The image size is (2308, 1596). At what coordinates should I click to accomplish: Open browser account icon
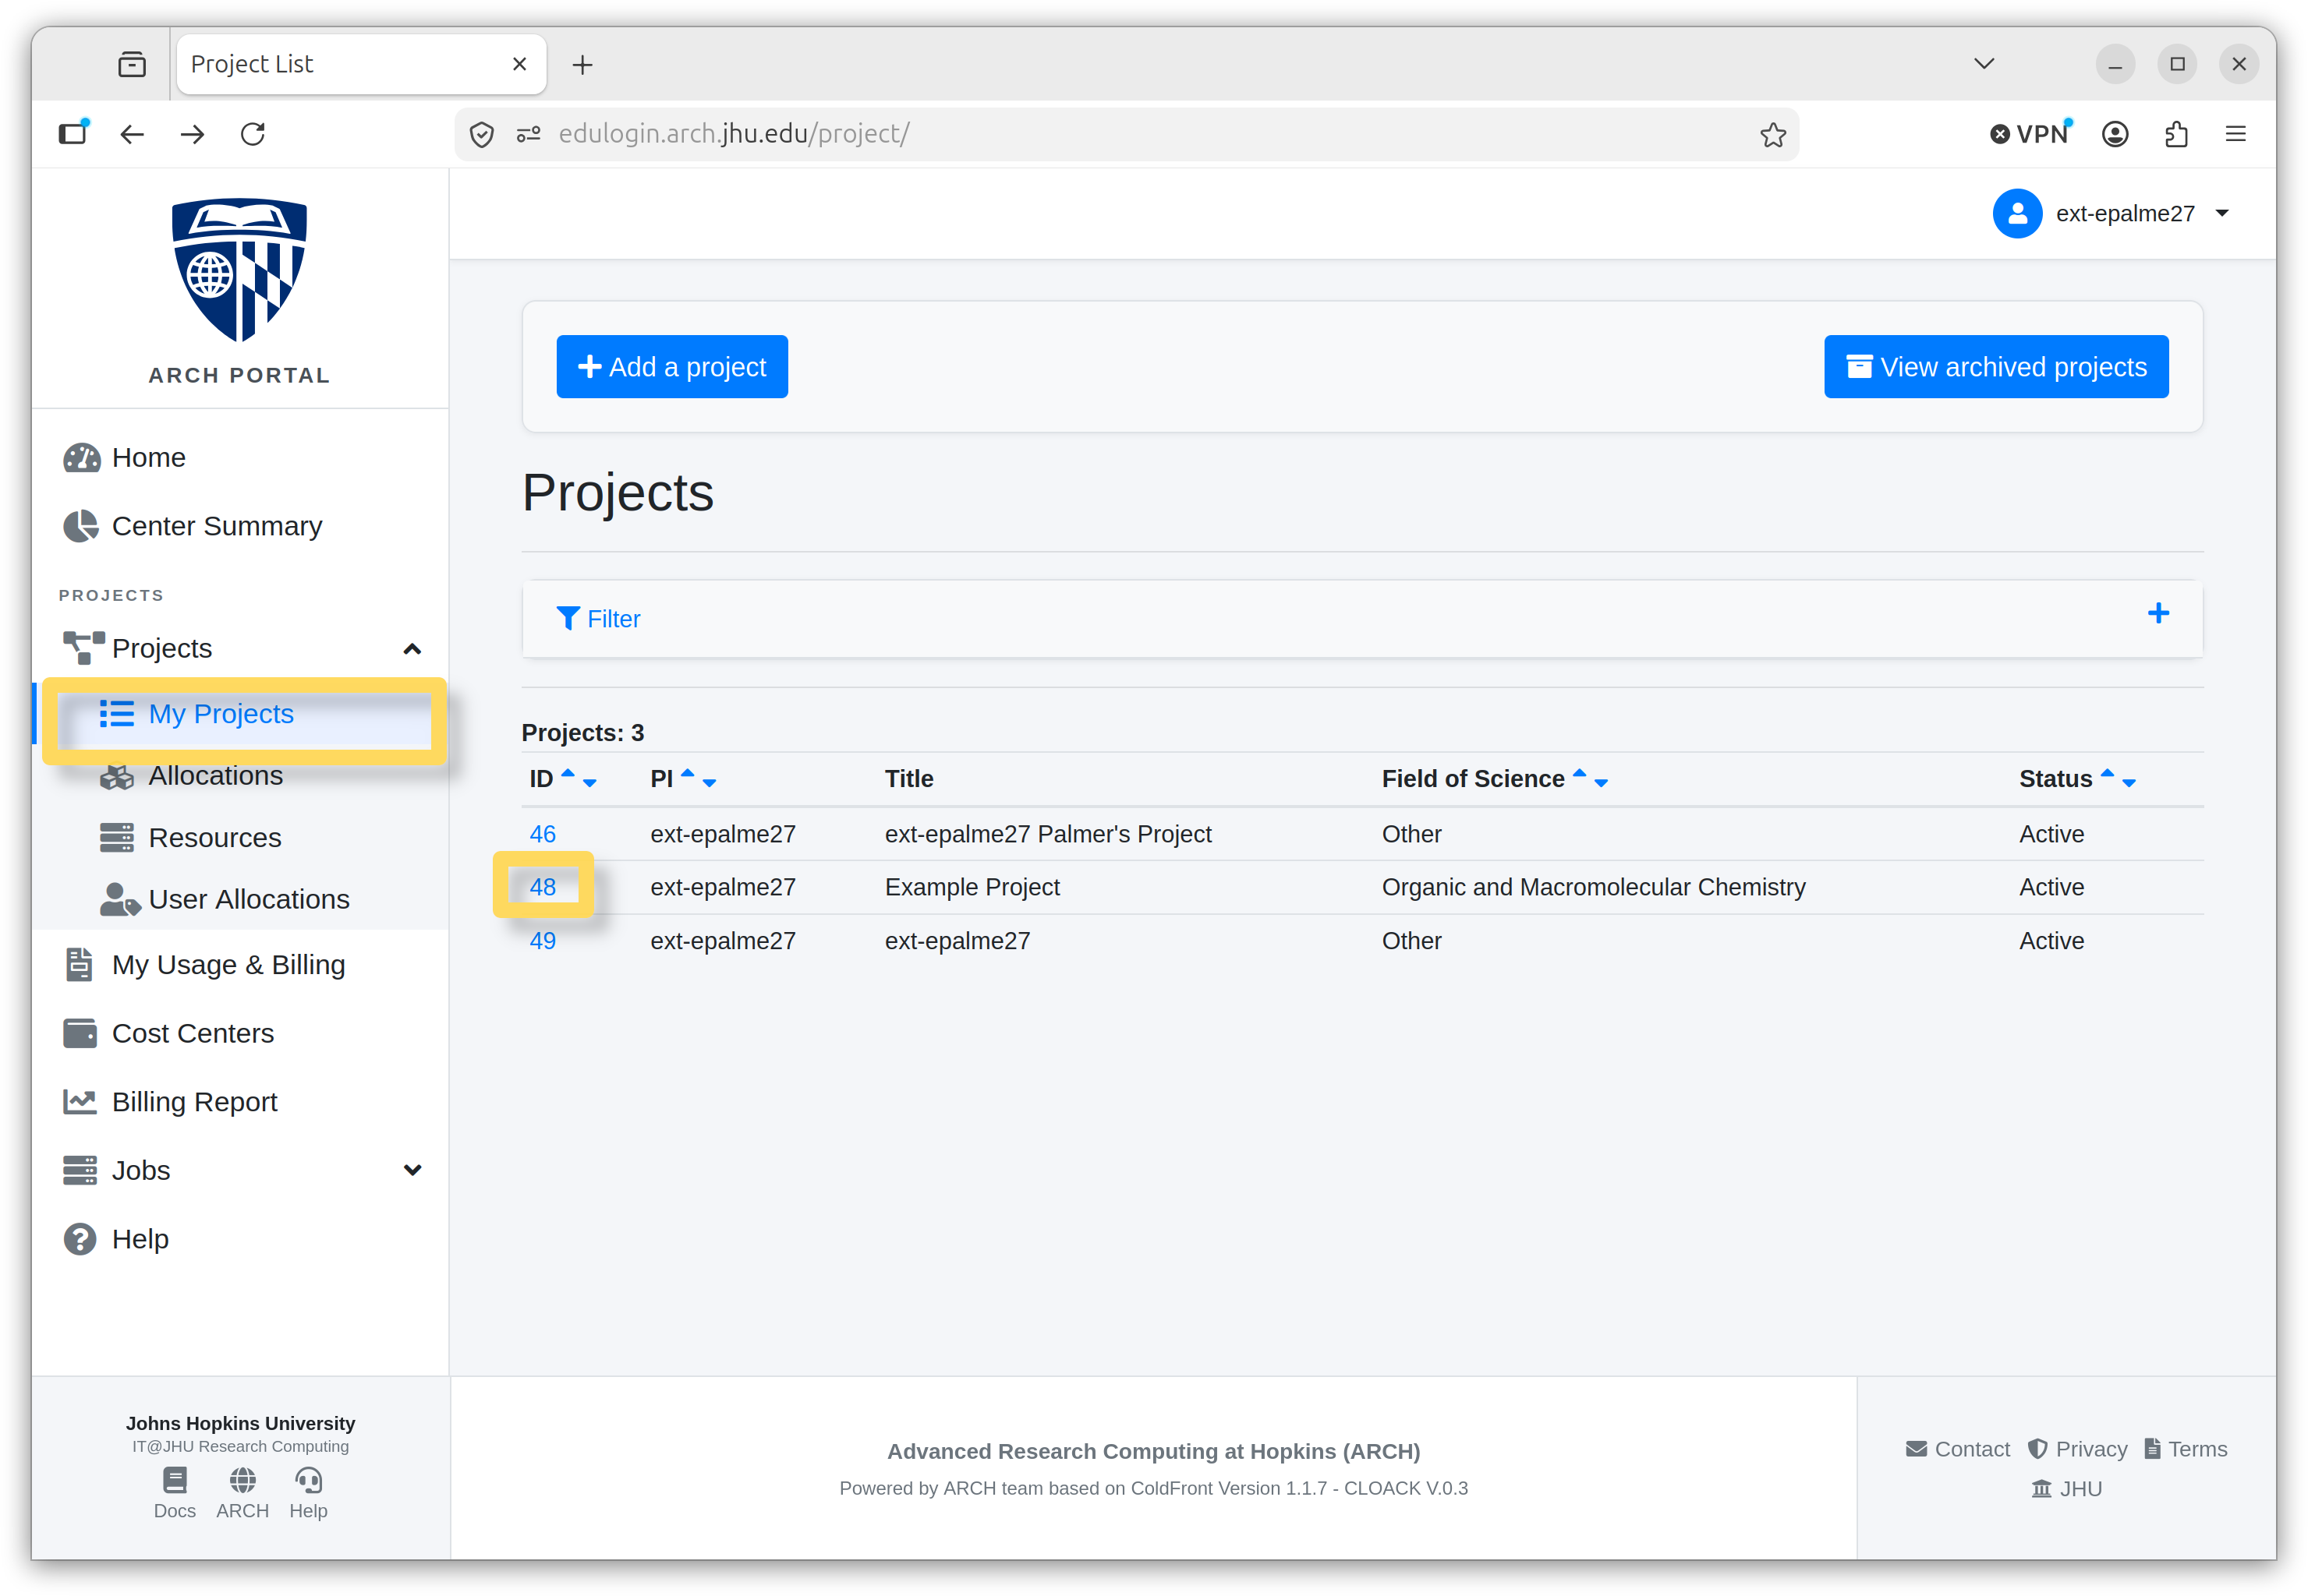(x=2114, y=134)
